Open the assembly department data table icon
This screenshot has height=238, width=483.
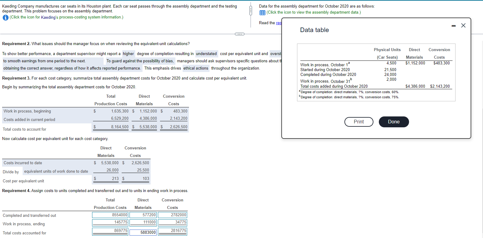262,13
